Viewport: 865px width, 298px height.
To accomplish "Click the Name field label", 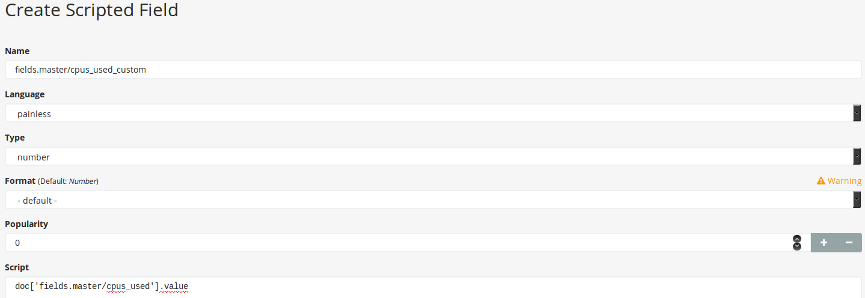I will click(17, 51).
